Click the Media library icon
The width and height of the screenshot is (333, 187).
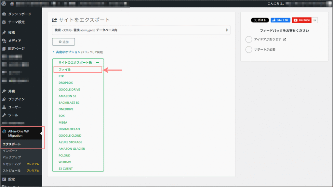tap(4, 41)
